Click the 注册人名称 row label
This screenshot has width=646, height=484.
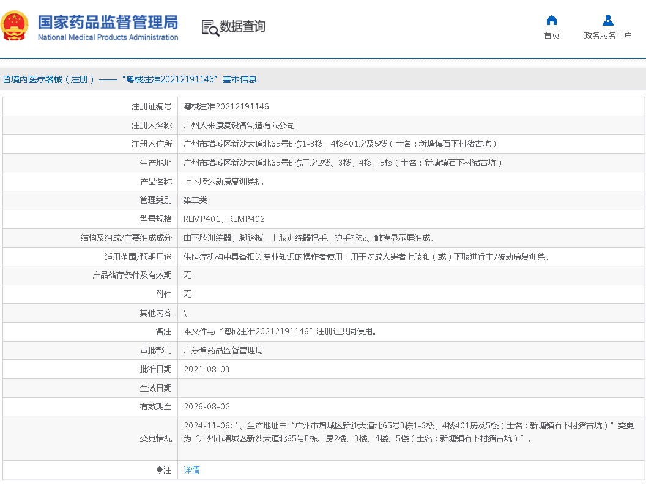[x=151, y=125]
